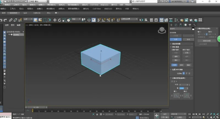This screenshot has width=220, height=119.
Task: Toggle the selection lock icon in status bar
Action: [x=97, y=114]
